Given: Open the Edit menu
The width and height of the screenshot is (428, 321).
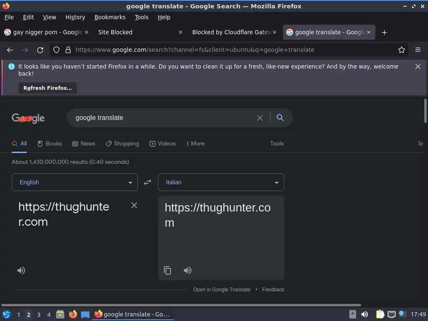Looking at the screenshot, I should [x=28, y=17].
